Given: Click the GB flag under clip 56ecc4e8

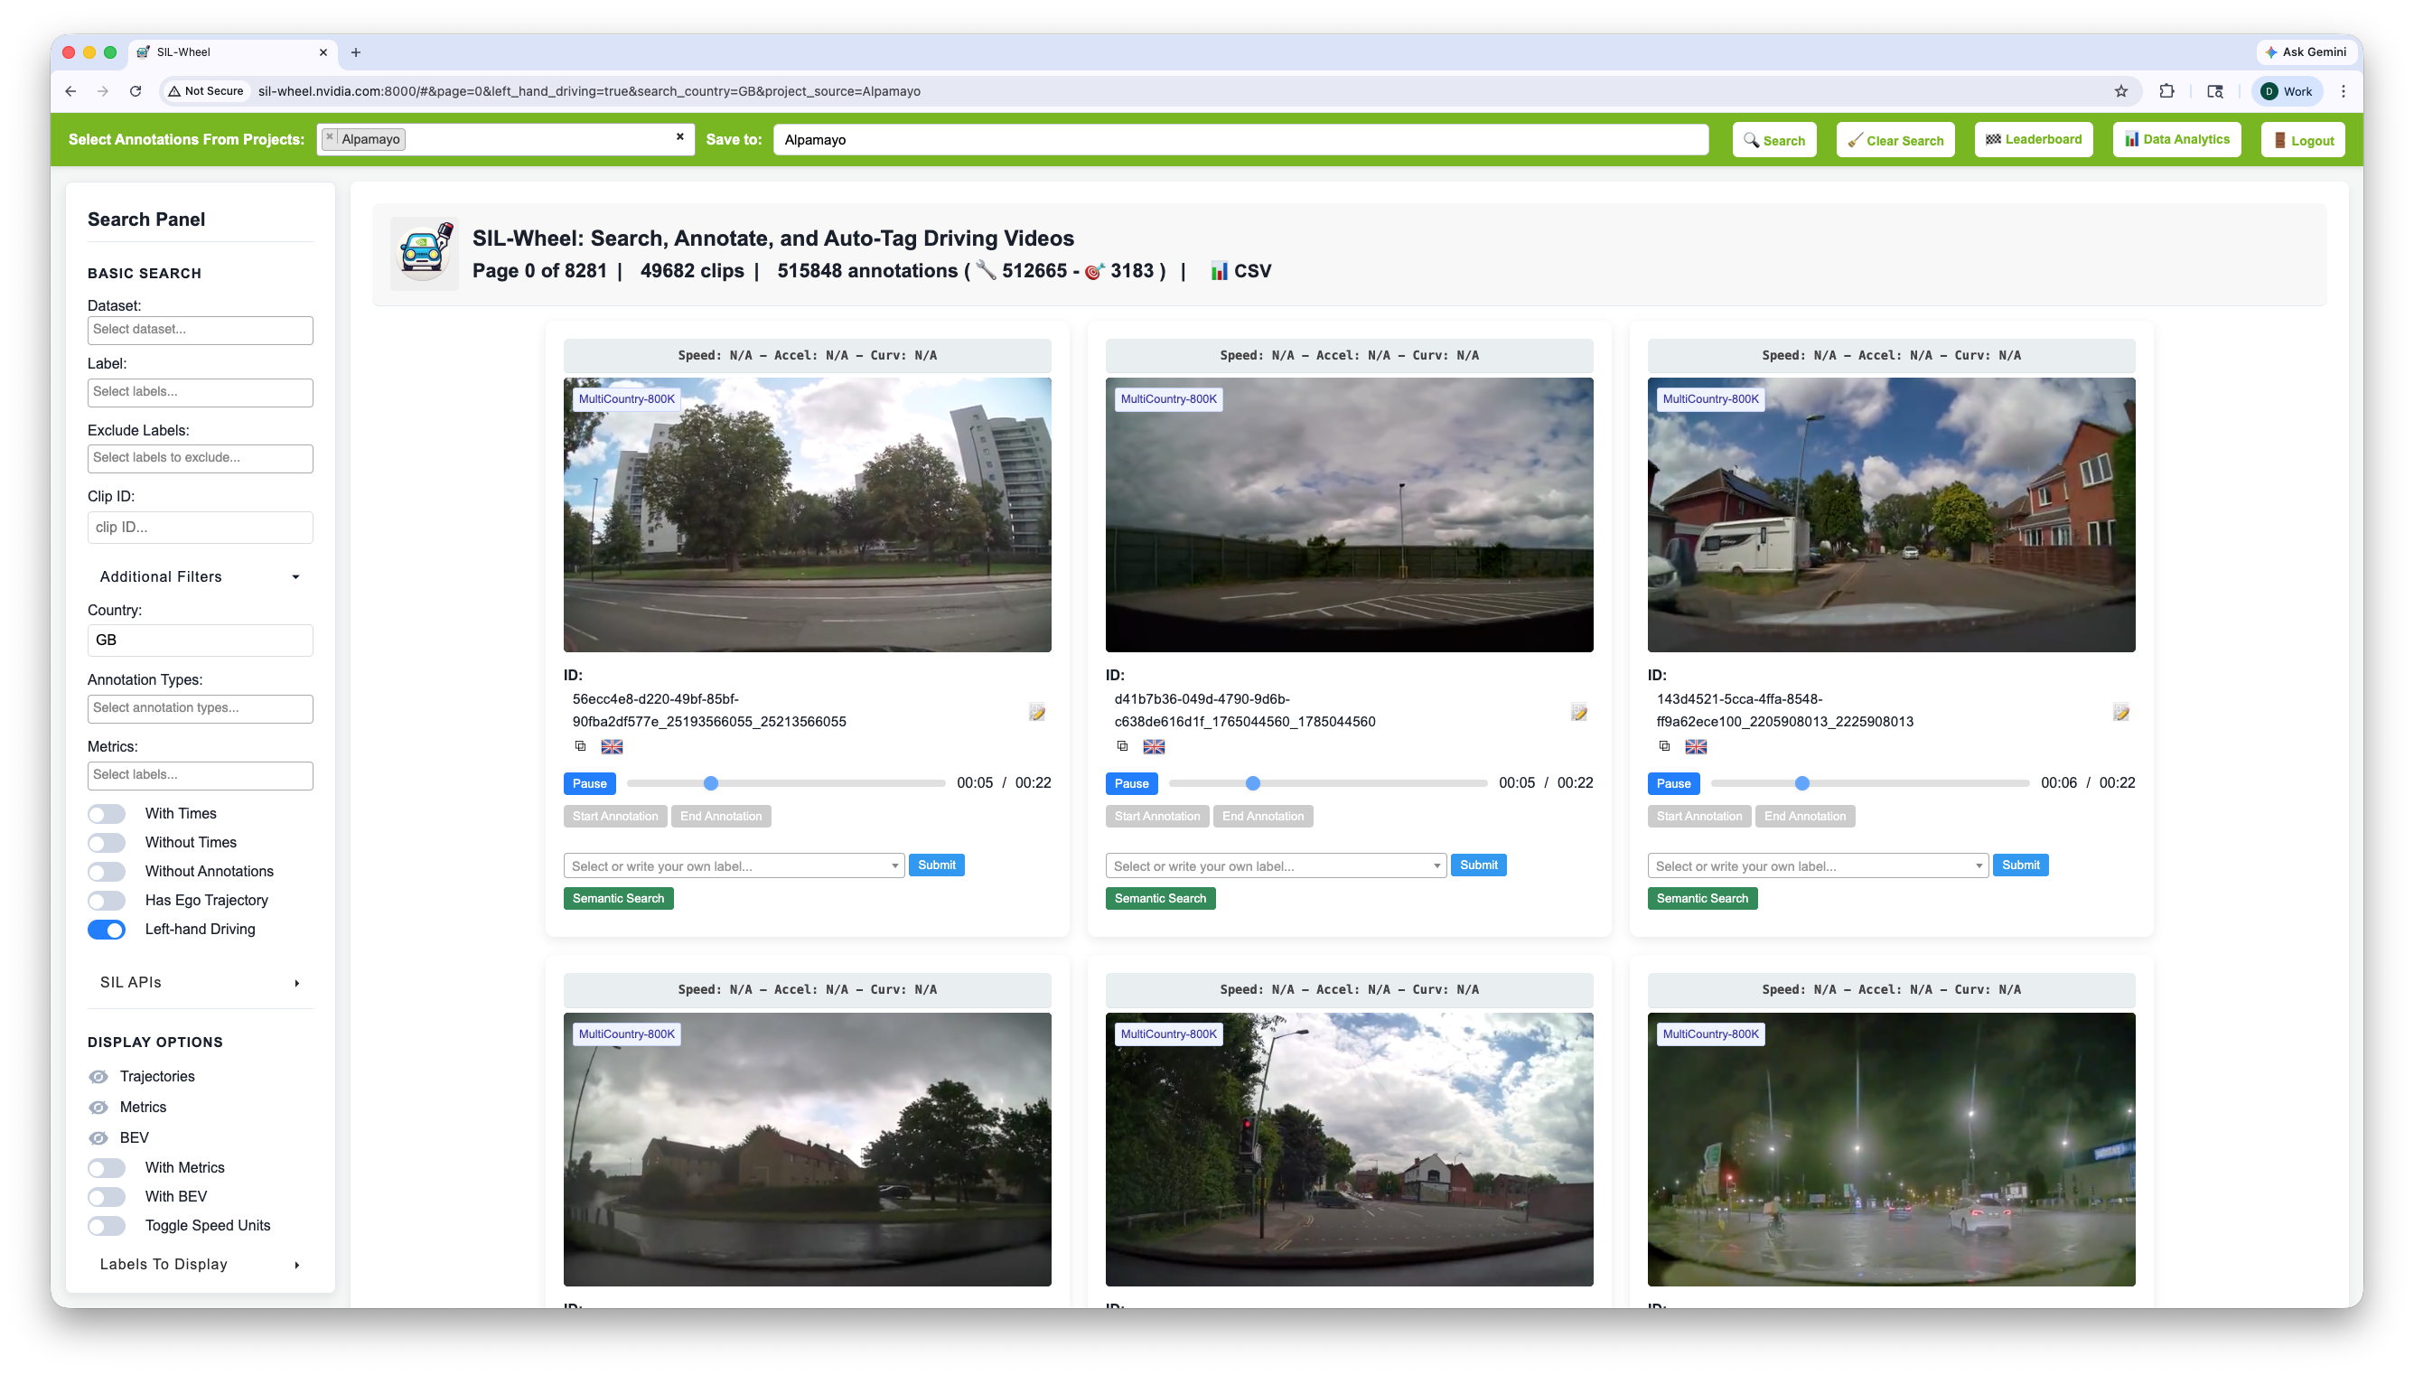Looking at the screenshot, I should pyautogui.click(x=612, y=747).
